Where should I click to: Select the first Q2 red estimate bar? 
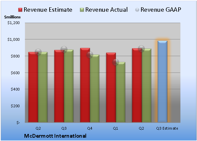coord(33,87)
